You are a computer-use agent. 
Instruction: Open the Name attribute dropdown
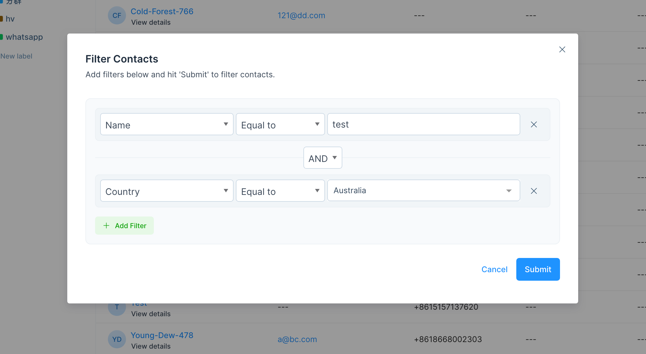tap(167, 124)
